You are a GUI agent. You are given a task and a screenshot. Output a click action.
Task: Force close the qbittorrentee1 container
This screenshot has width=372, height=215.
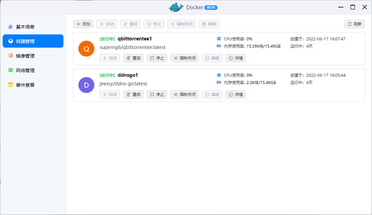(x=184, y=58)
